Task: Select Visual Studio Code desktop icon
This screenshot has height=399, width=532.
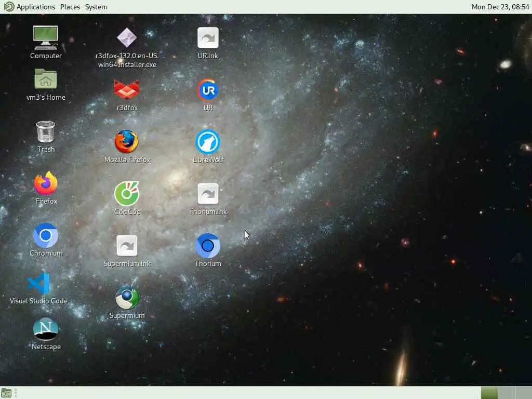Action: (x=38, y=284)
